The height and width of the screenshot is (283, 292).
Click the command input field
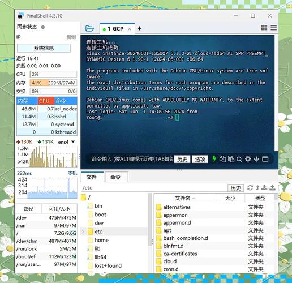131,159
